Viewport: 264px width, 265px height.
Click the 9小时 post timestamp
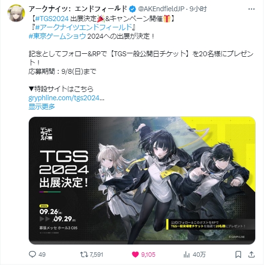(198, 9)
